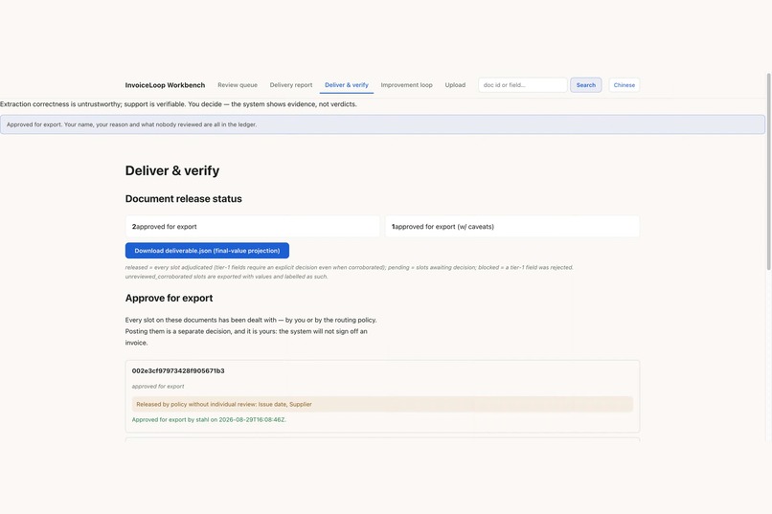Click the 'Released by policy without individual review' notice
The image size is (772, 514).
pyautogui.click(x=382, y=404)
